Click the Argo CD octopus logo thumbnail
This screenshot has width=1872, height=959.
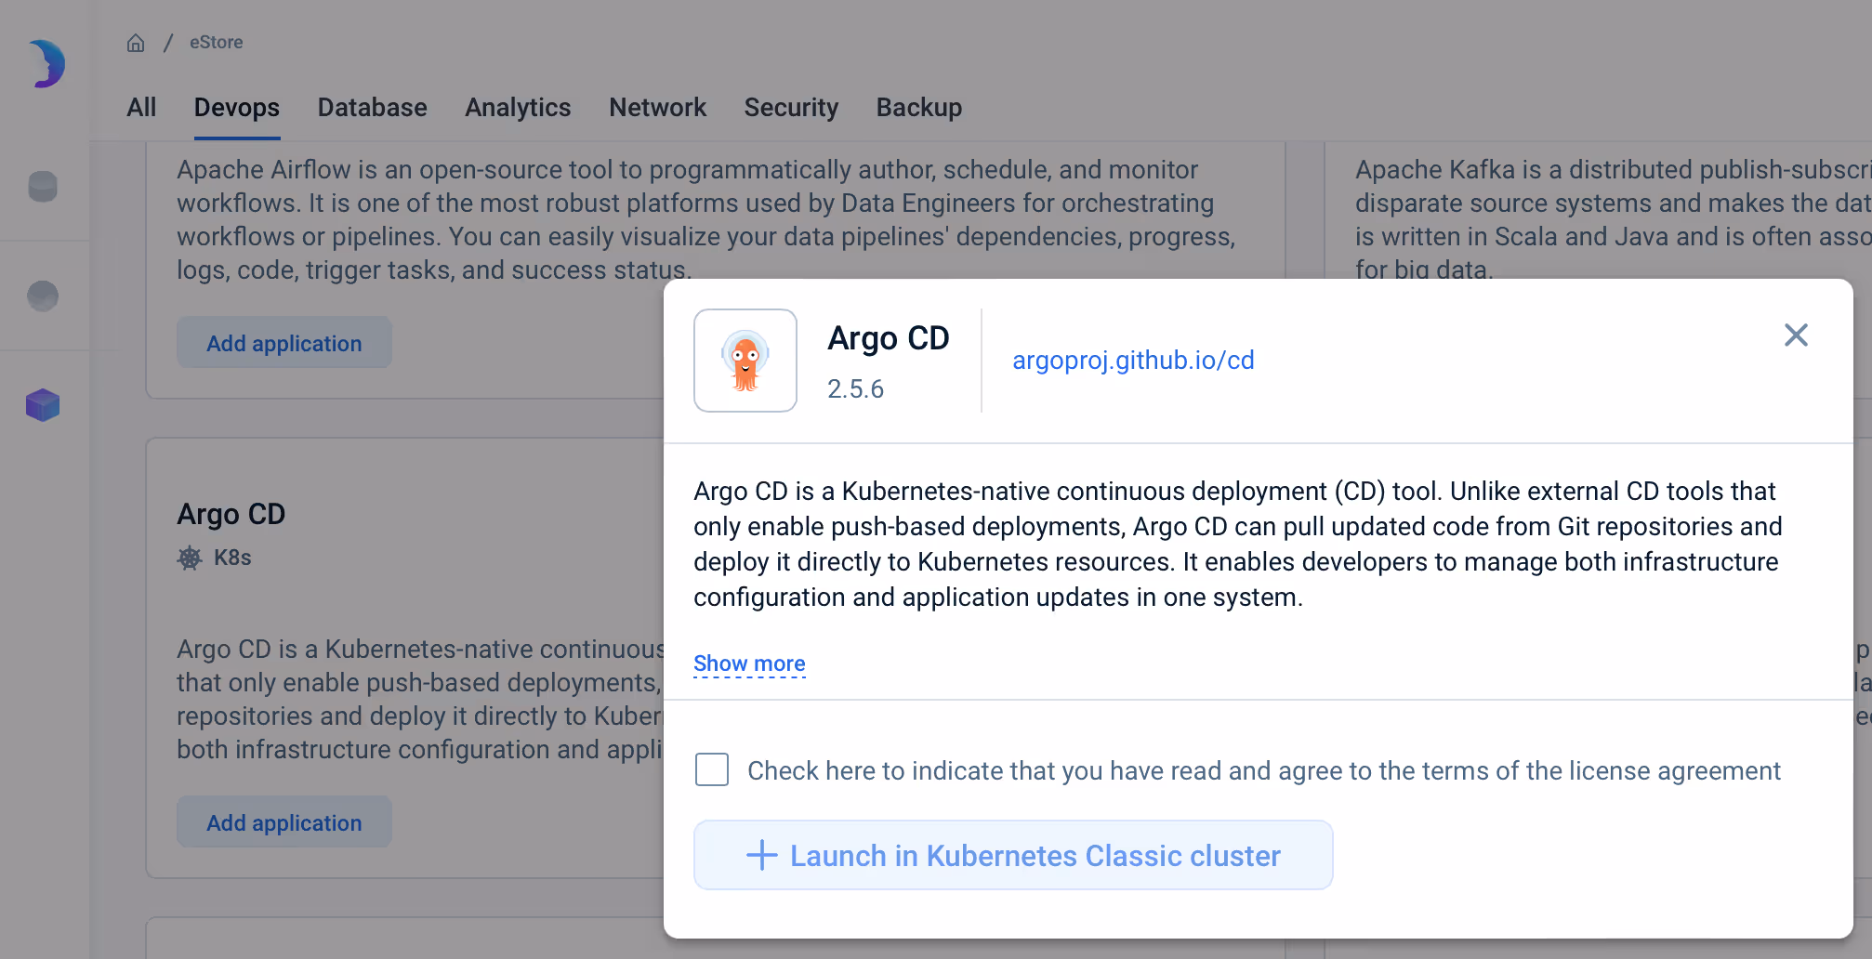click(745, 361)
